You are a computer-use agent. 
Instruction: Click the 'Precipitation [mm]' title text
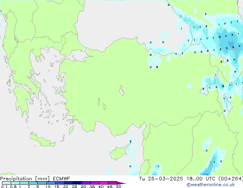pos(25,179)
